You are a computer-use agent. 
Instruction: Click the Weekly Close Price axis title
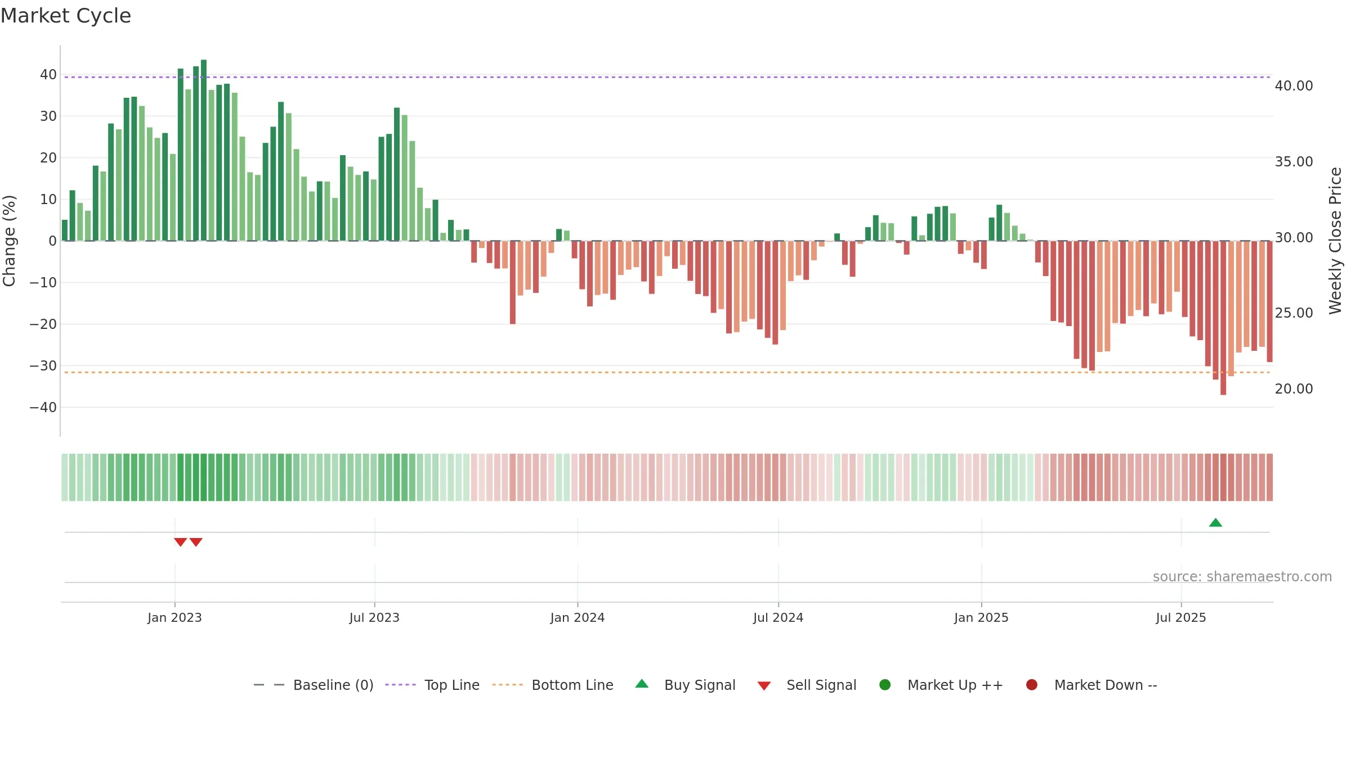1335,241
